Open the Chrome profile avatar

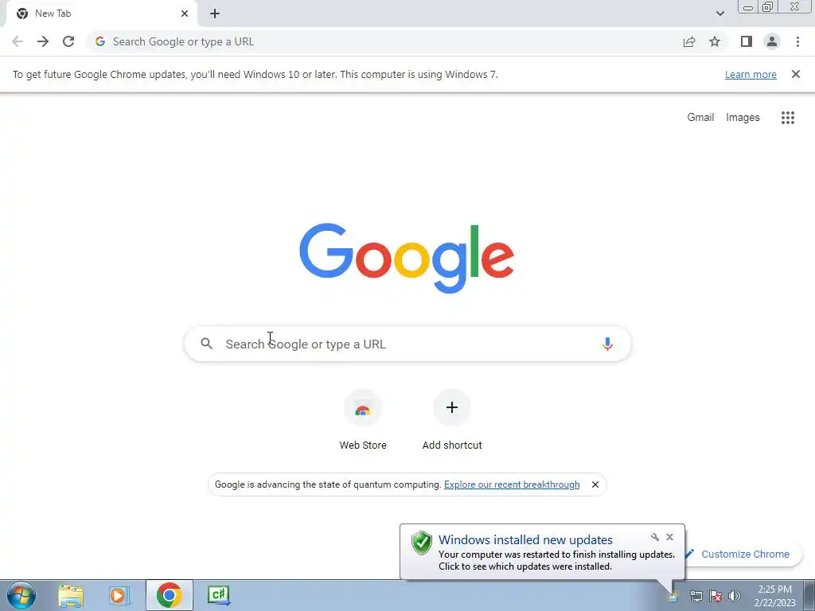point(772,41)
